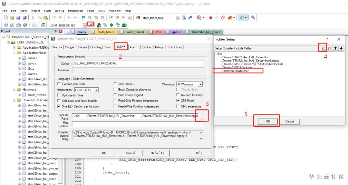Move path down arrow in Folder Setup
This screenshot has width=348, height=185.
coord(341,48)
